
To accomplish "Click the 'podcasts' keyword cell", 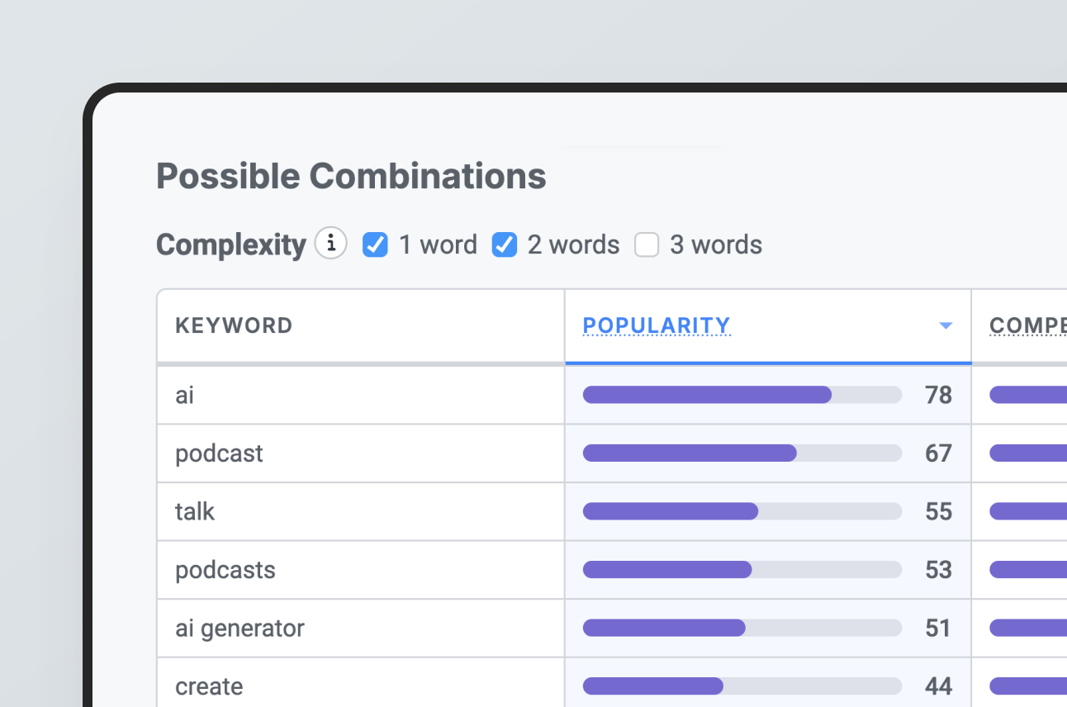I will pos(225,570).
